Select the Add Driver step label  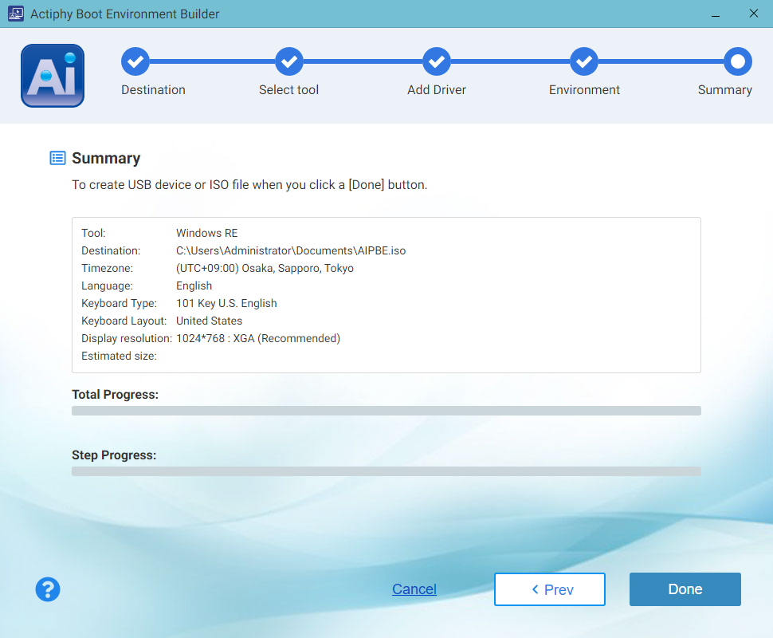tap(436, 90)
